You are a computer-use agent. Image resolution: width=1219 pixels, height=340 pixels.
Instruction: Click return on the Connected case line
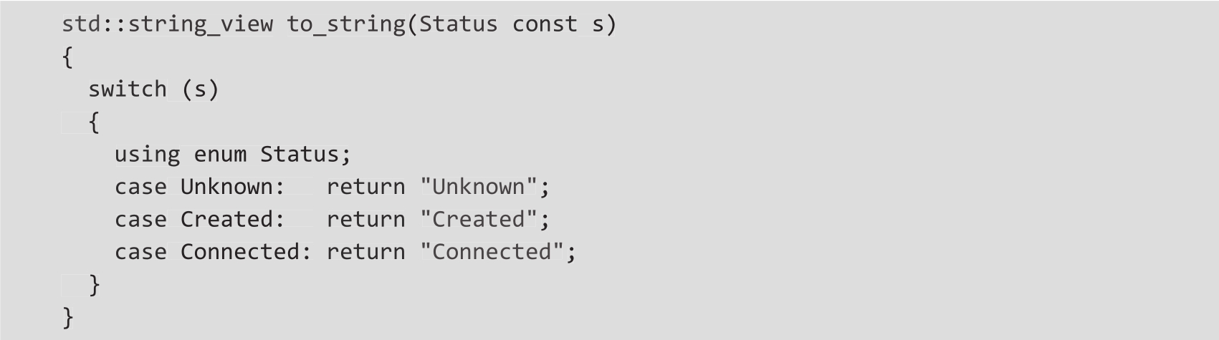click(365, 252)
